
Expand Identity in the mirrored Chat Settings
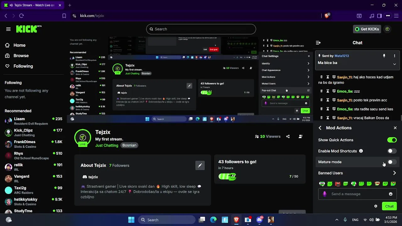pos(286,63)
